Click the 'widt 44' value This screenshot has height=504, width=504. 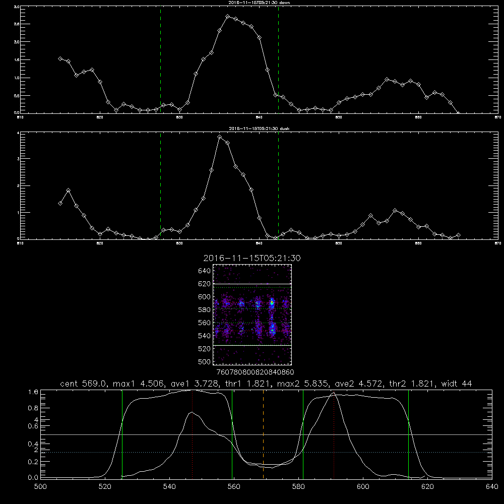457,384
